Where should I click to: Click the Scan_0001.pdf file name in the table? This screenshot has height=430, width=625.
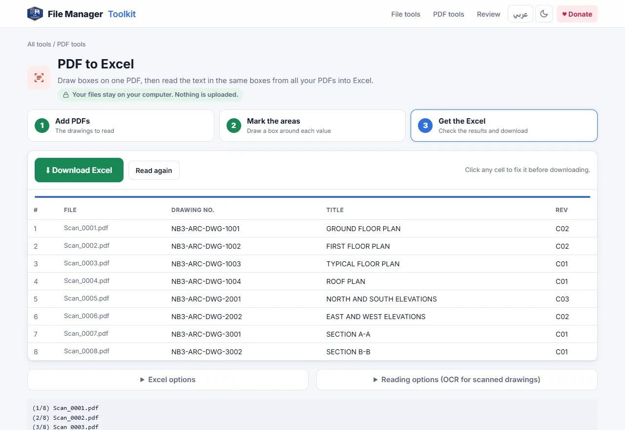[86, 228]
